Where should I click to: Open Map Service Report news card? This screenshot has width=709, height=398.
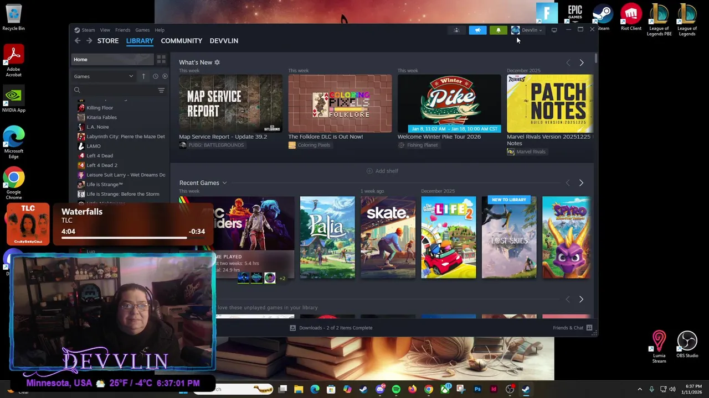click(x=230, y=103)
